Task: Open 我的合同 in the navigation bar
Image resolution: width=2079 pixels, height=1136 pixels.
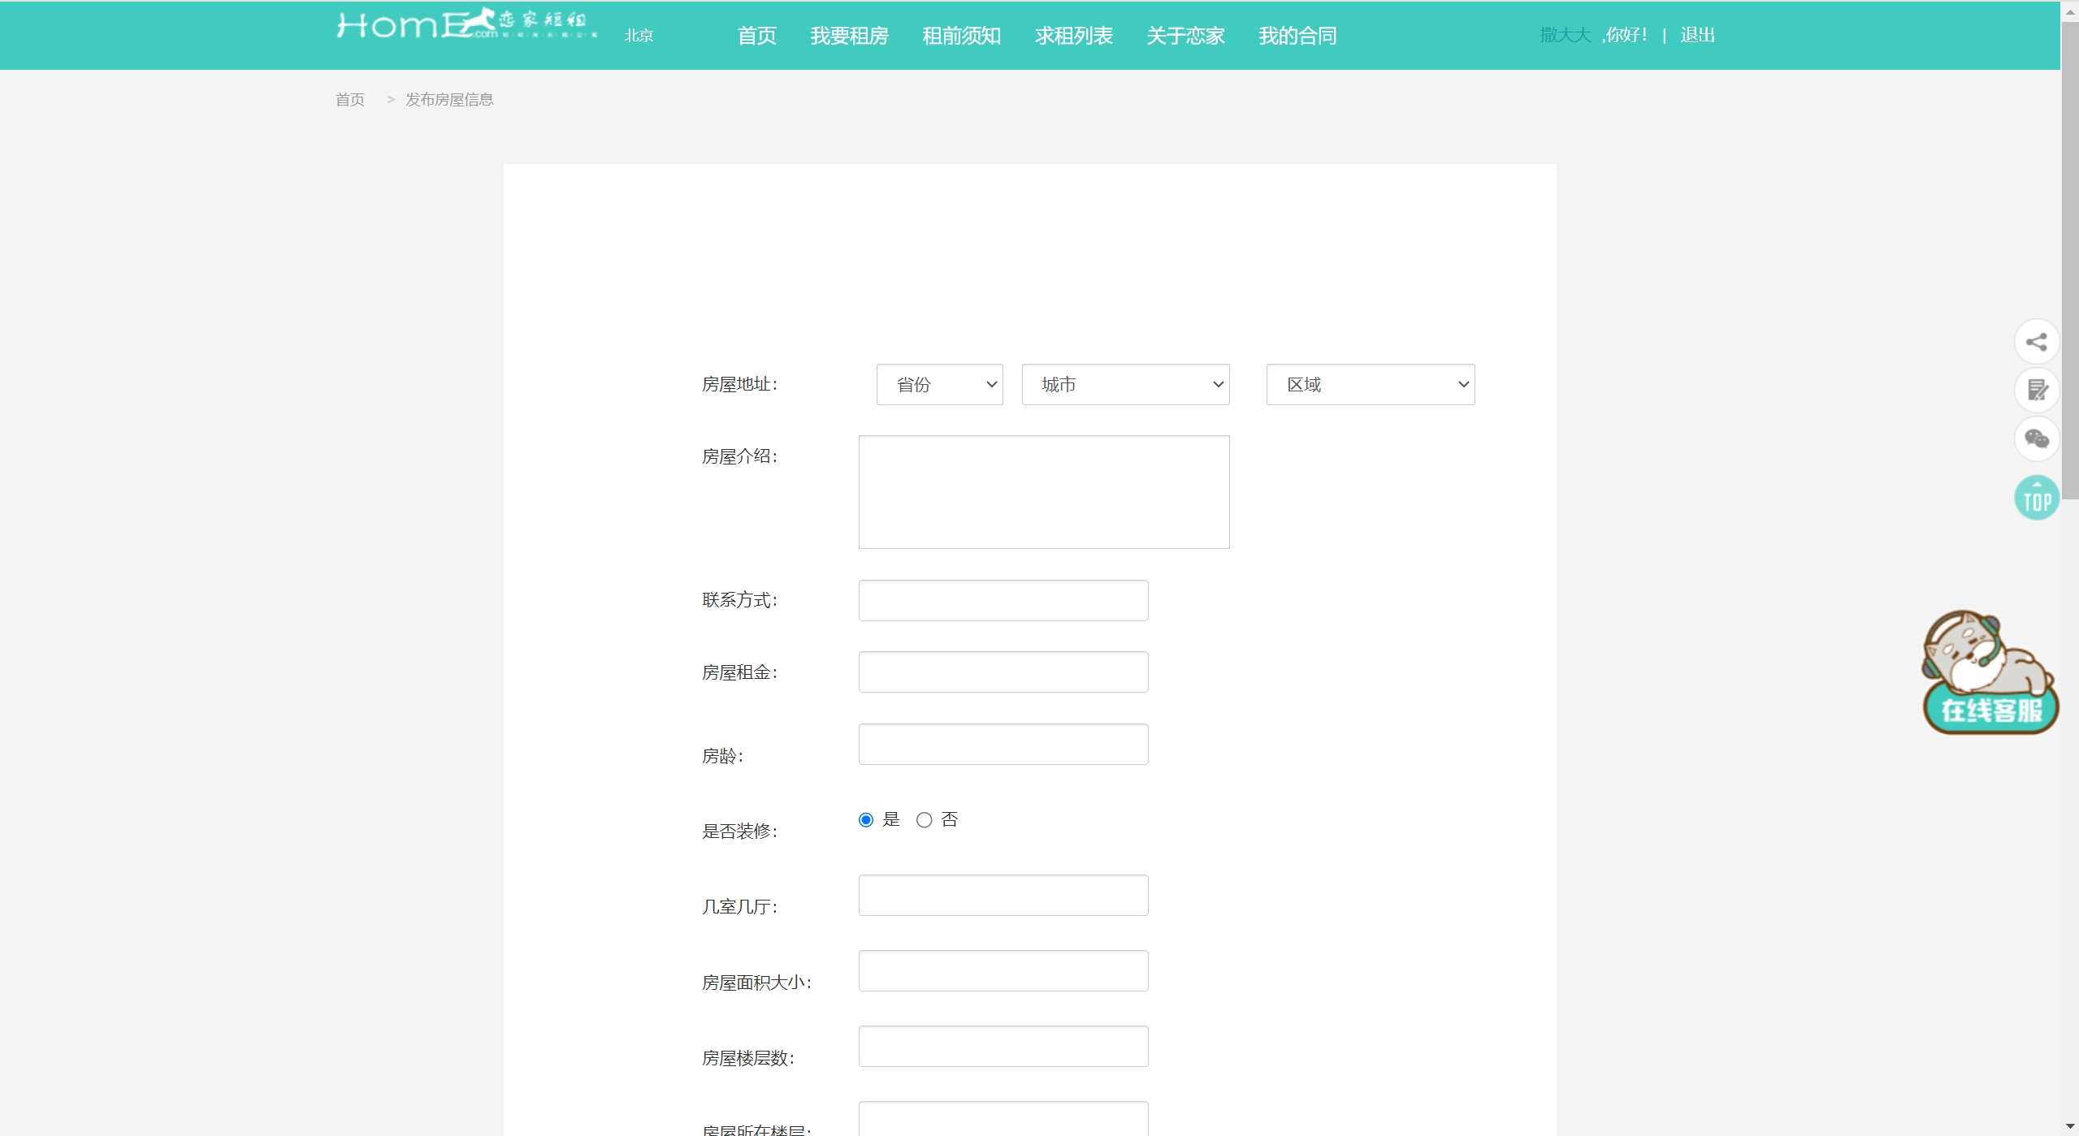Action: [x=1297, y=36]
